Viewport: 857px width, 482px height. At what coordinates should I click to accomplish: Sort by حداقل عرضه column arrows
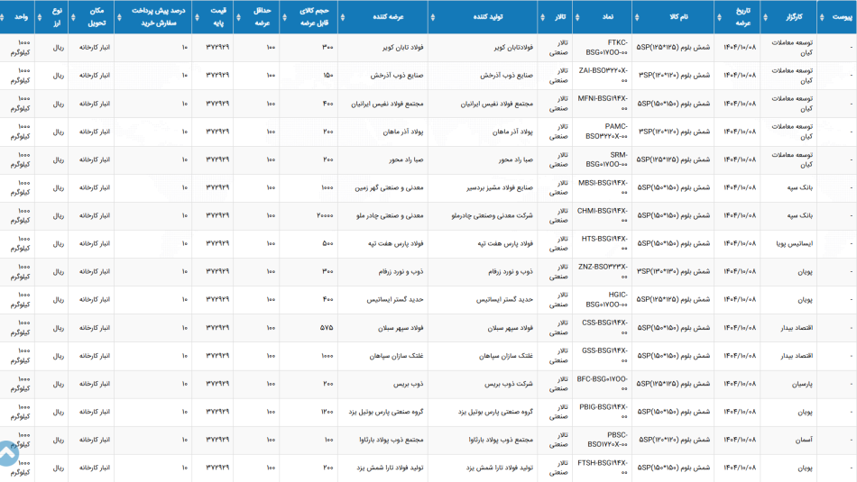coord(238,17)
